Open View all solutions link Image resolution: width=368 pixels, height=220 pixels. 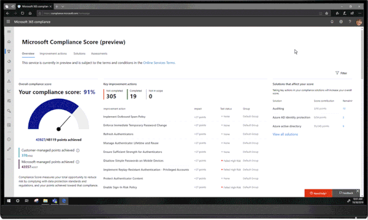tap(285, 134)
